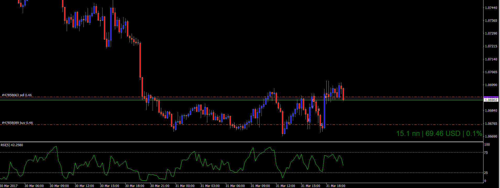This screenshot has height=188, width=500.
Task: Click price axis value 1.07215
Action: coord(491,46)
